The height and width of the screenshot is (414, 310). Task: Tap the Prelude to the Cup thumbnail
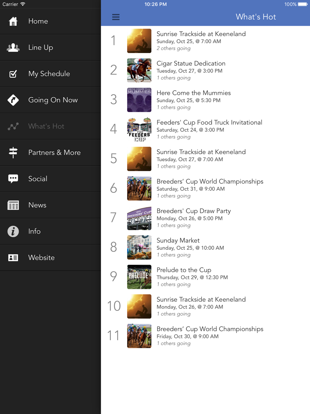[x=139, y=277]
